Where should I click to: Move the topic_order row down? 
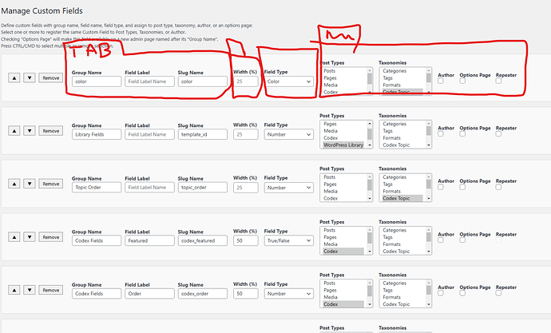click(30, 184)
